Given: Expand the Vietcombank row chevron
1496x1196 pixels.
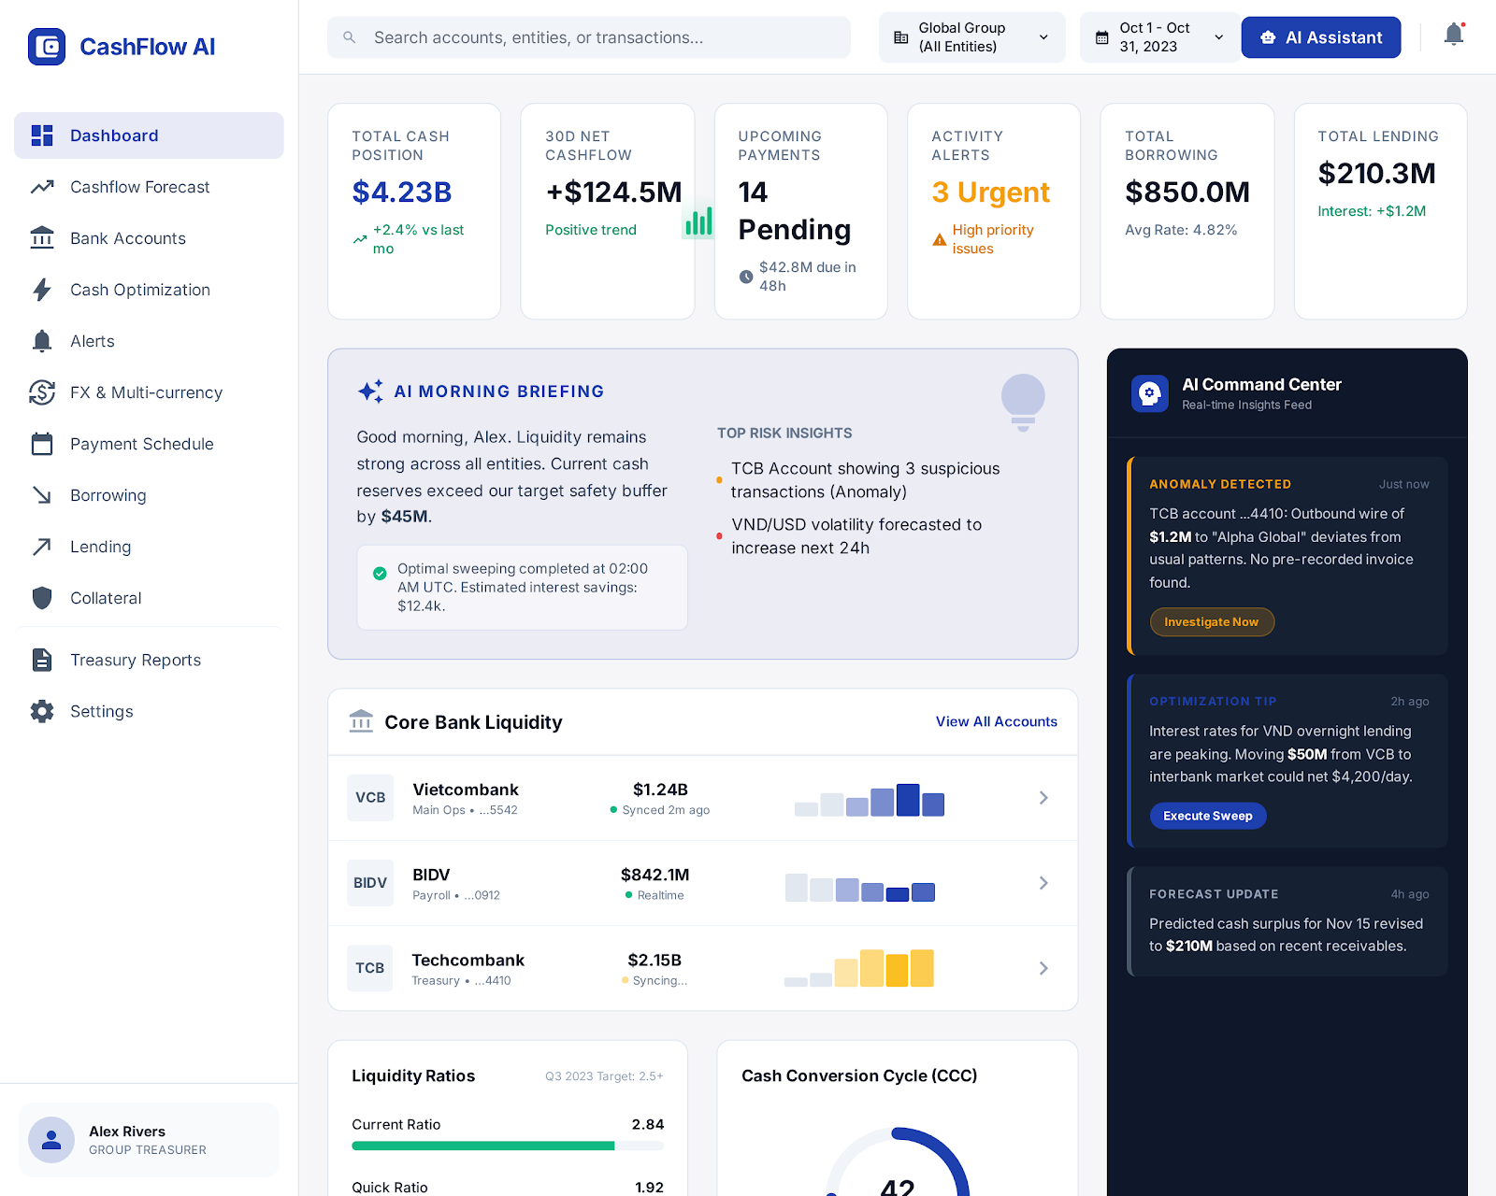Looking at the screenshot, I should click(x=1043, y=798).
